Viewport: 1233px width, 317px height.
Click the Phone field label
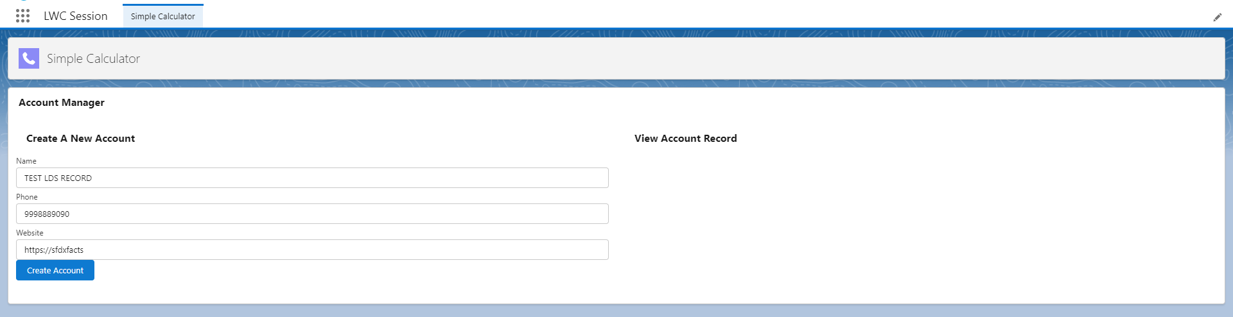27,197
